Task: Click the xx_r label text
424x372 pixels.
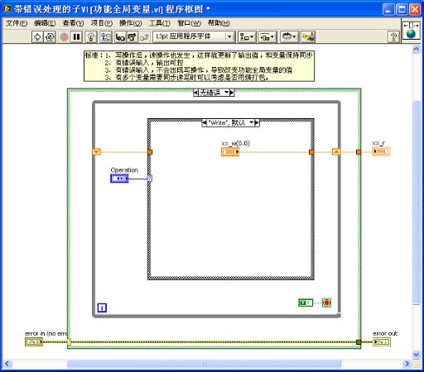Action: point(378,143)
